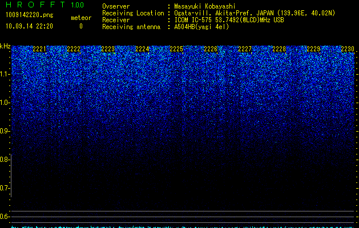Viewport: 359px width, 228px height.
Task: Click the 'meteor' count label
Action: coord(81,18)
